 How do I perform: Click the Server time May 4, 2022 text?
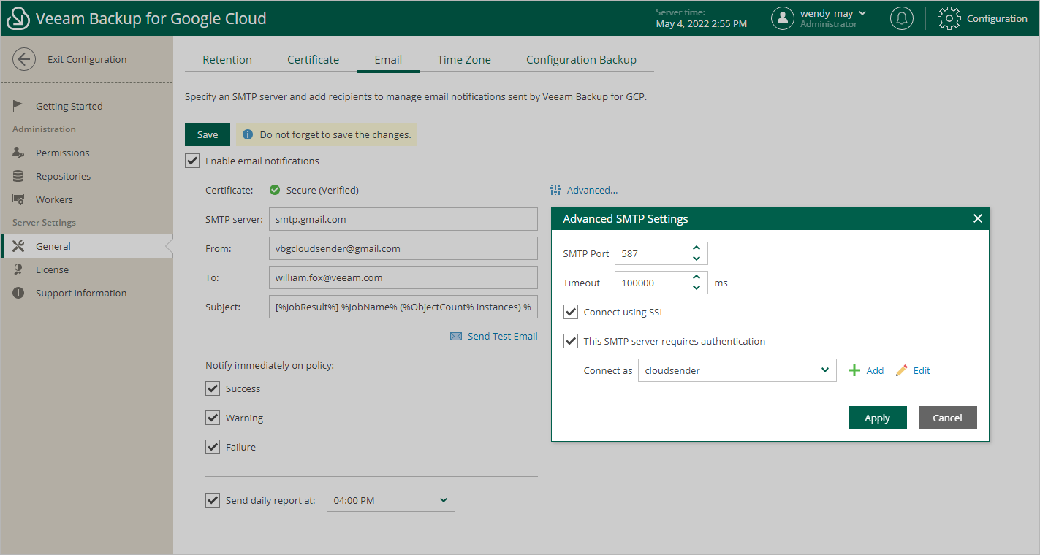pyautogui.click(x=701, y=18)
